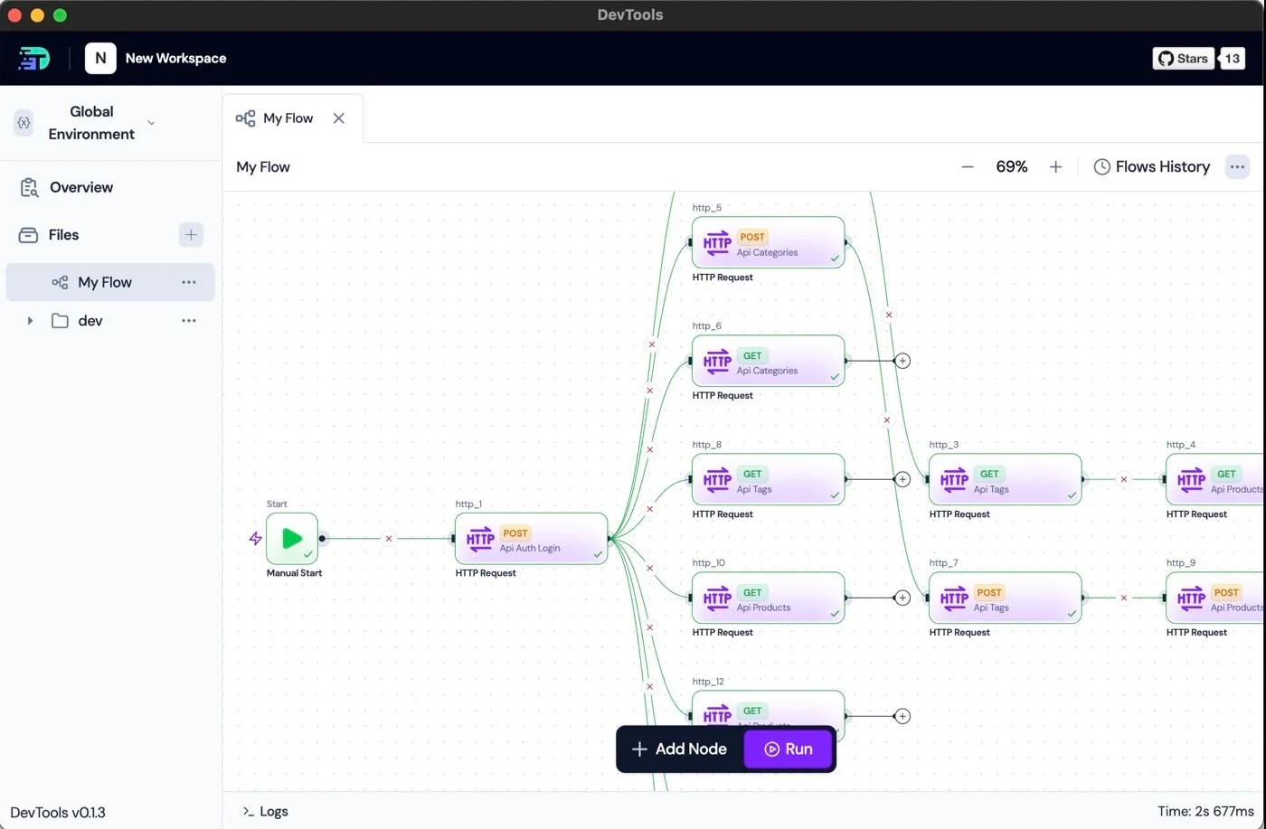Expand the dev folder in the sidebar
The width and height of the screenshot is (1266, 829).
pos(30,320)
